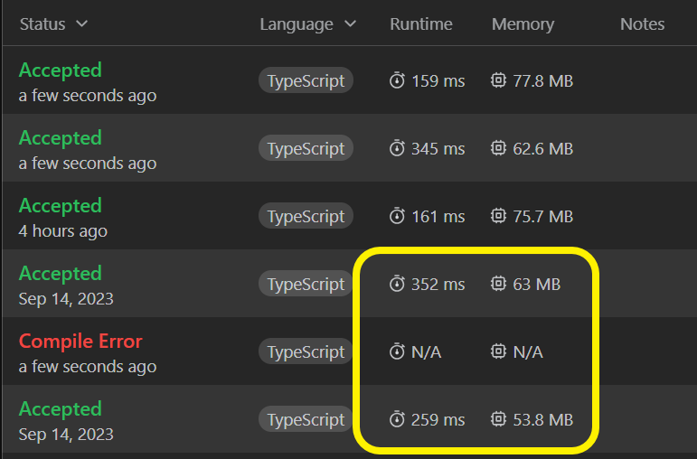Click the memory chip icon in Compile Error row
Viewport: 697px width, 459px height.
(498, 351)
